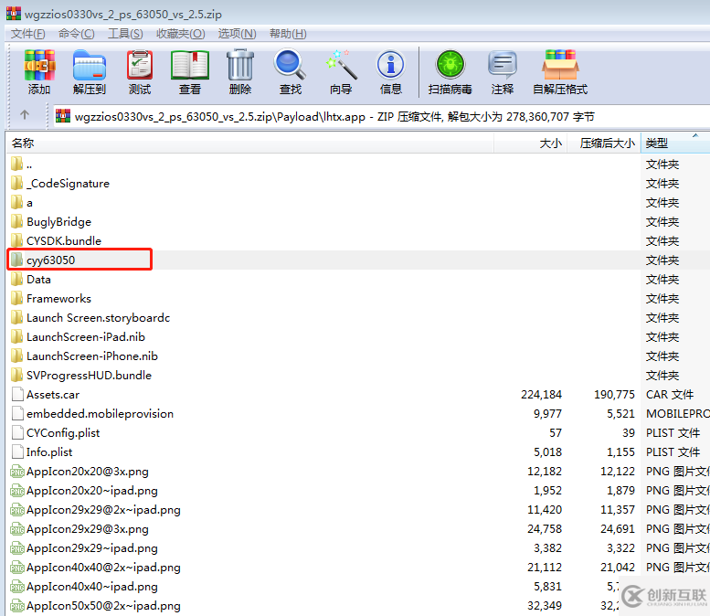Open the 工具(S) menu
This screenshot has width=710, height=616.
pyautogui.click(x=125, y=34)
